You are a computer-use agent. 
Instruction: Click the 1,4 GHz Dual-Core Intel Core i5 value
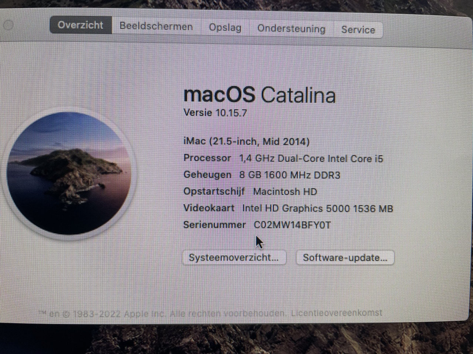pyautogui.click(x=311, y=159)
